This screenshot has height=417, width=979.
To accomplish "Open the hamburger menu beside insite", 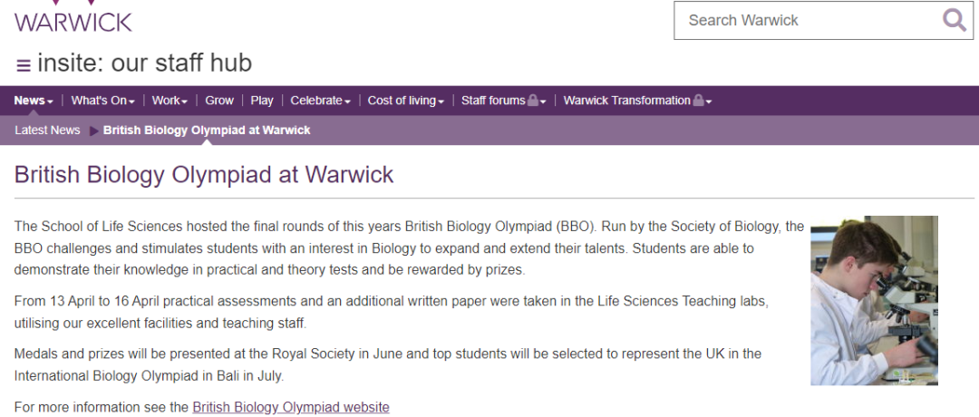I will 23,65.
